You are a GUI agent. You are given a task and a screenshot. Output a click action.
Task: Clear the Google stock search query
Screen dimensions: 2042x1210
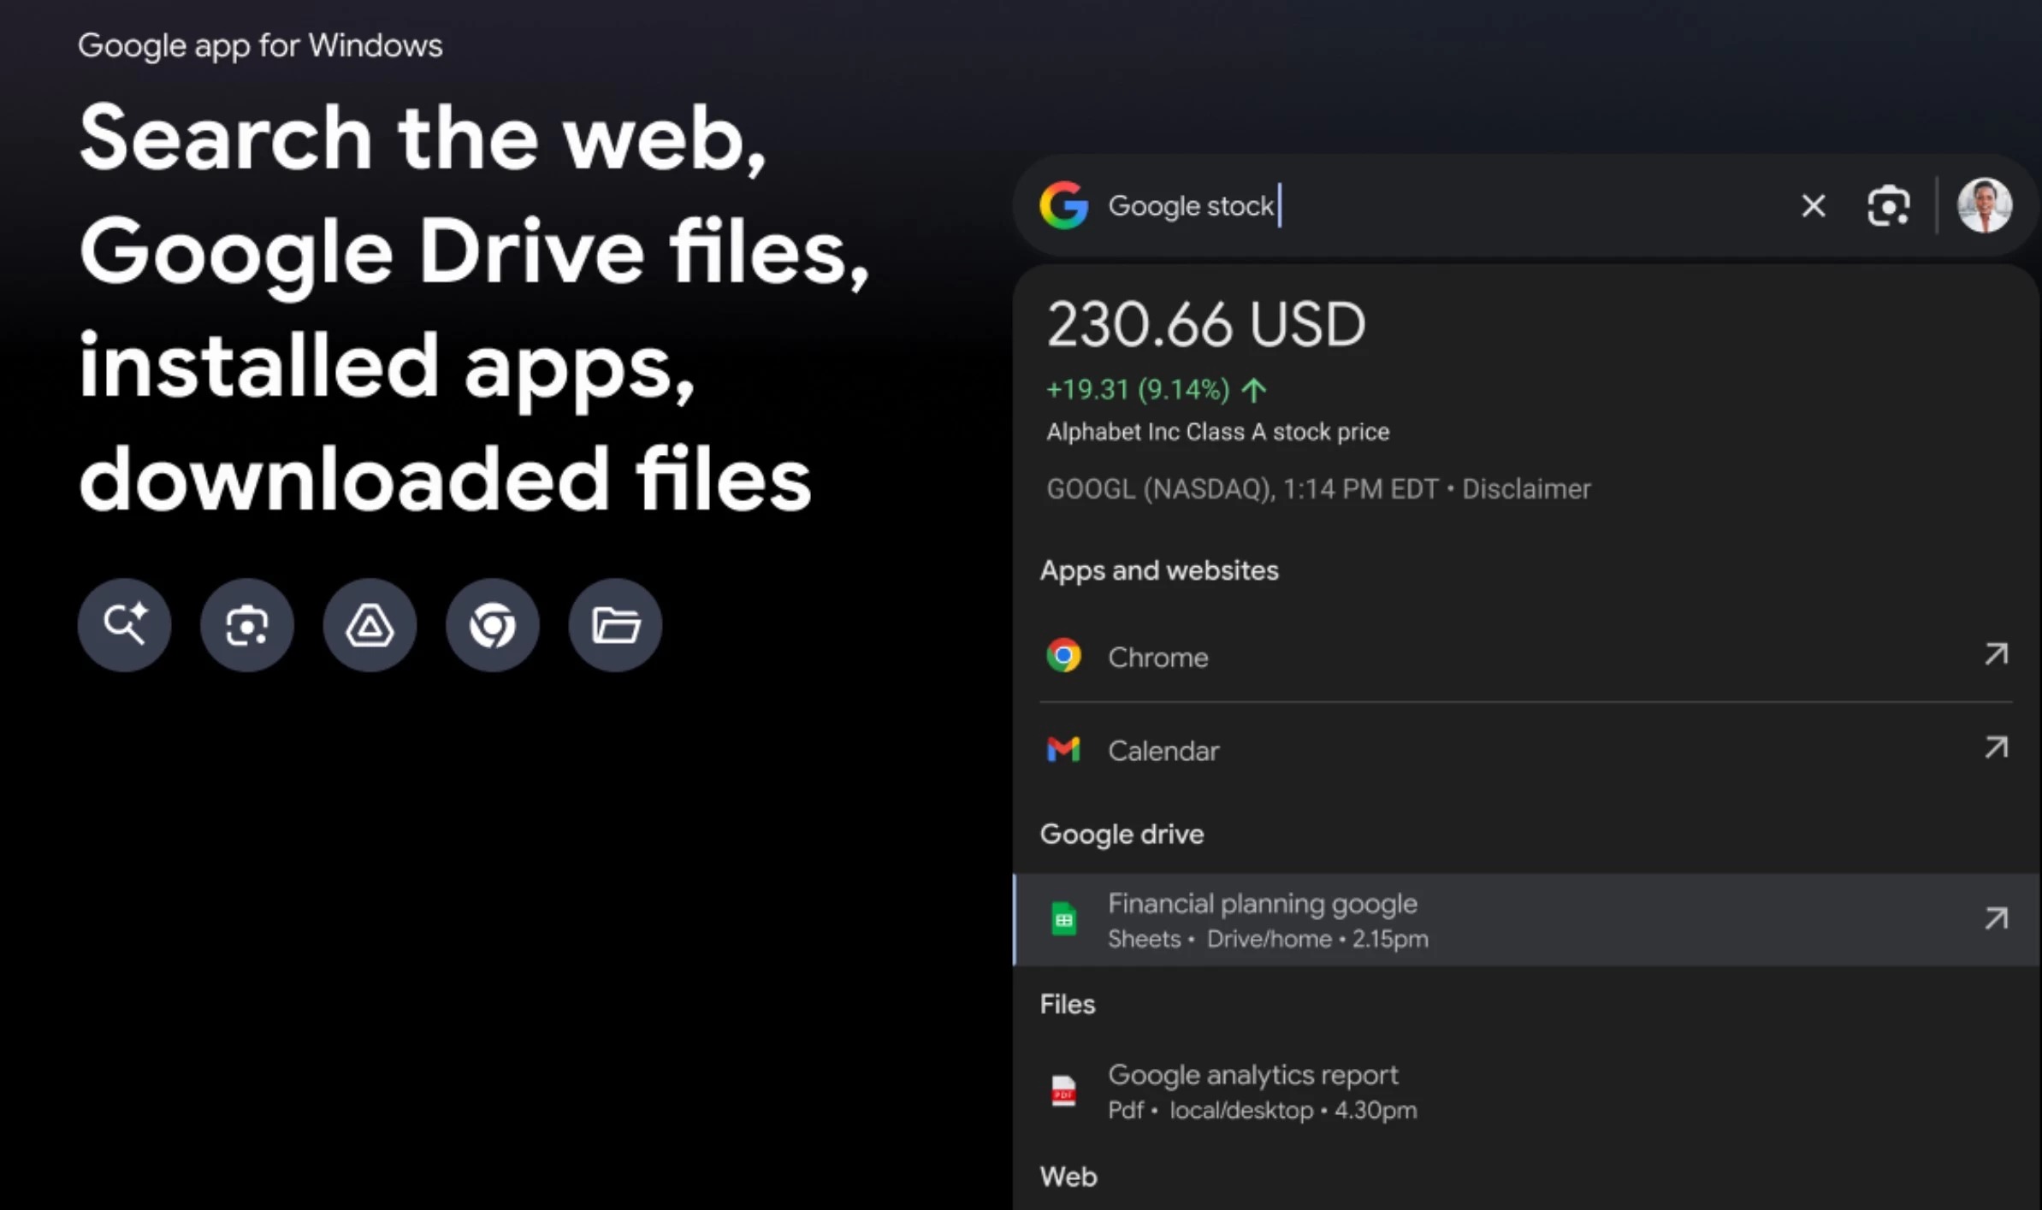[x=1813, y=205]
